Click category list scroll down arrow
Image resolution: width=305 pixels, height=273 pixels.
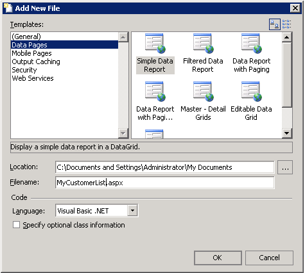[x=123, y=133]
